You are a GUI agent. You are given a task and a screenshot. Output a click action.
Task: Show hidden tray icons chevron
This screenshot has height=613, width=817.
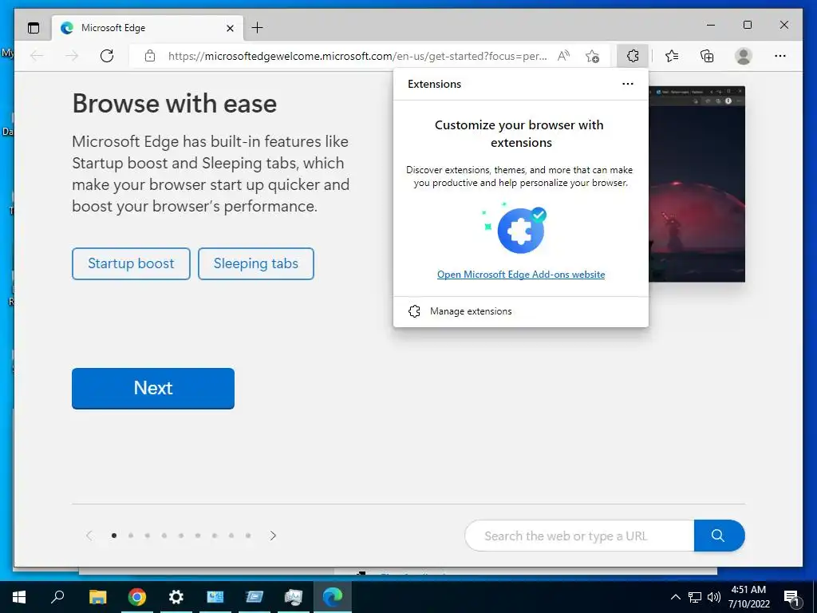click(675, 597)
